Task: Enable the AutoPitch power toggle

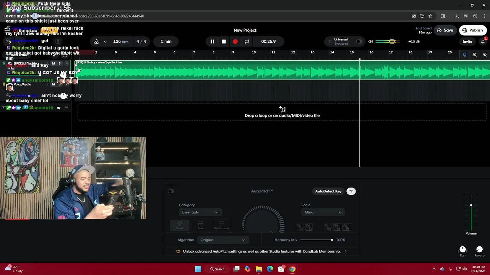Action: click(x=171, y=191)
